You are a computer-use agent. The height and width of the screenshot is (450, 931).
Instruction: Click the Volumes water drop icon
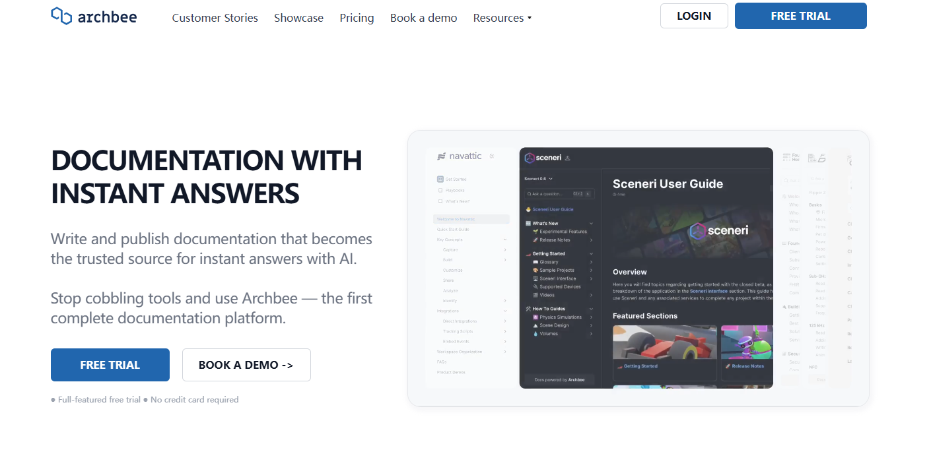point(535,334)
